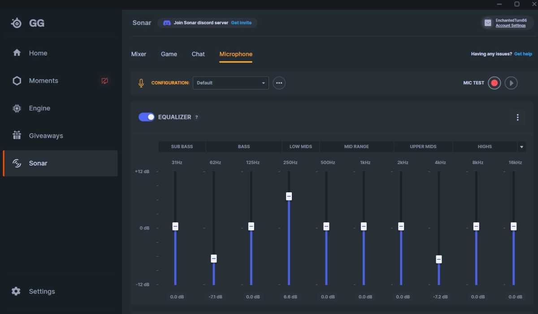The image size is (538, 314).
Task: Open Account Settings link
Action: [511, 25]
